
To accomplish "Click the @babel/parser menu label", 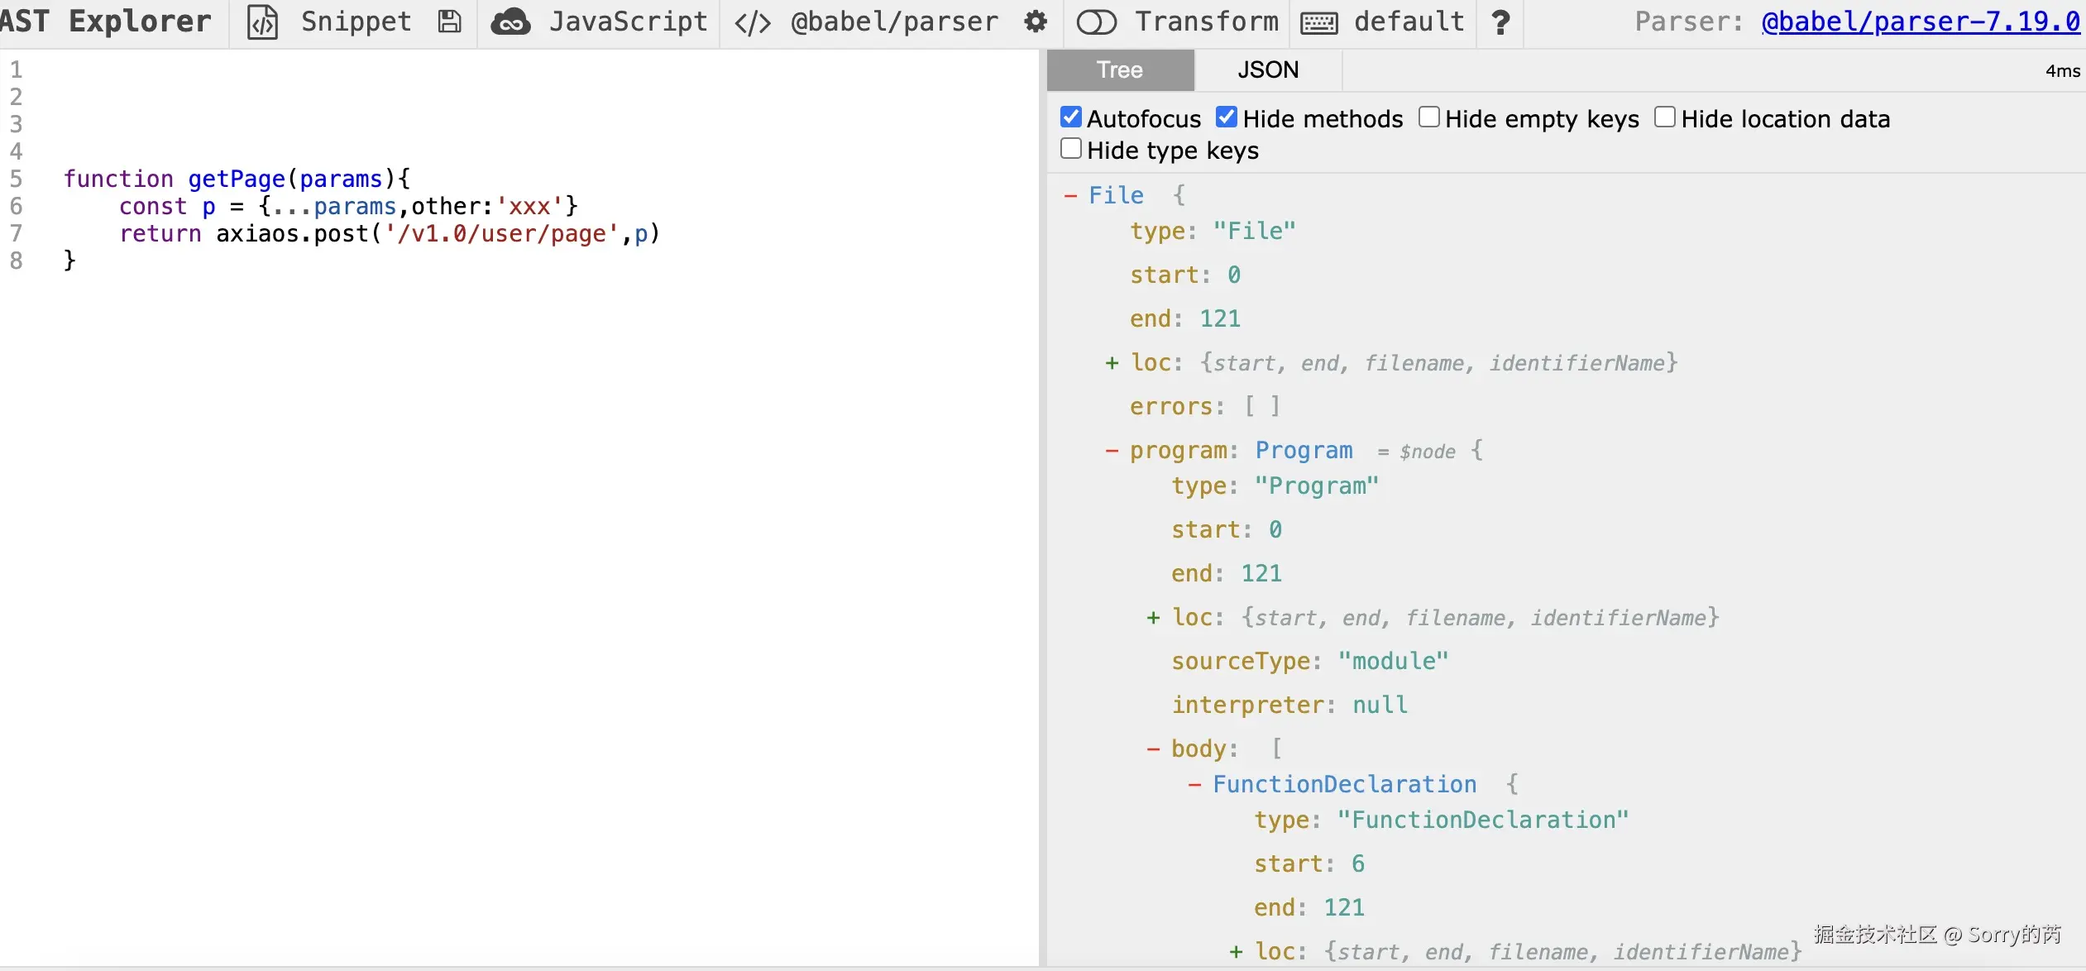I will (894, 22).
